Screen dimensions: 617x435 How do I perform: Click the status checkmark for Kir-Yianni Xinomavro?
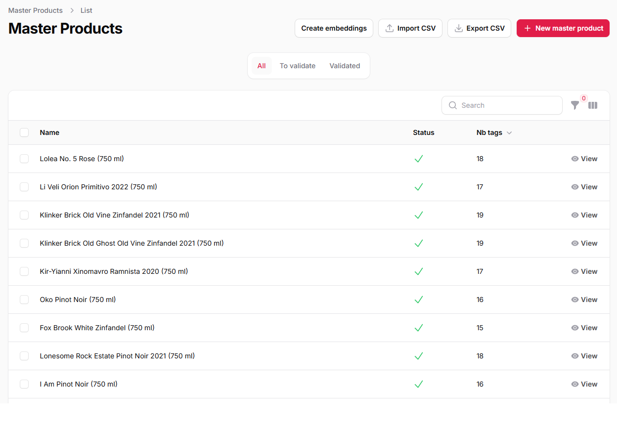[x=419, y=271]
